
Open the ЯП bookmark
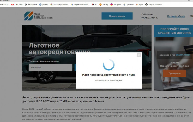[x=94, y=4]
